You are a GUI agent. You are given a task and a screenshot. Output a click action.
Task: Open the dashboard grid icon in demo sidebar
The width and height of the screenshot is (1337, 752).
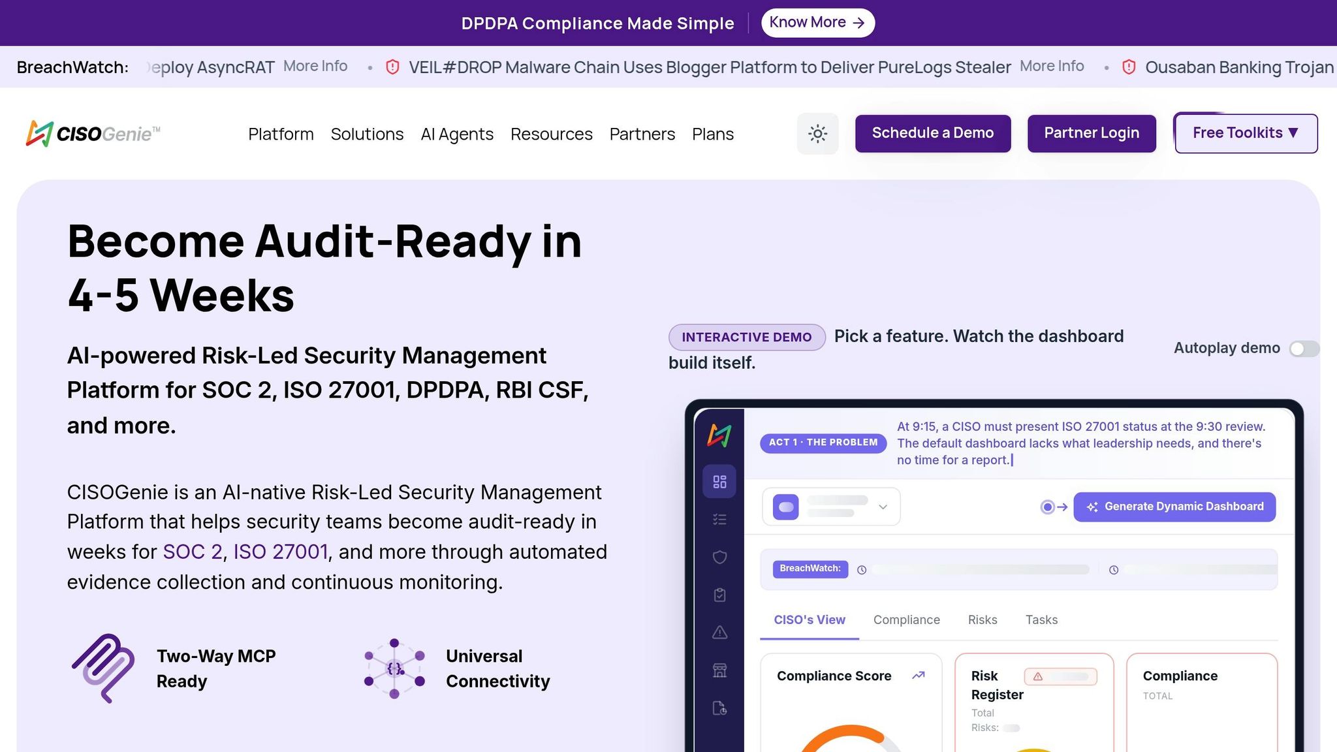(x=719, y=482)
